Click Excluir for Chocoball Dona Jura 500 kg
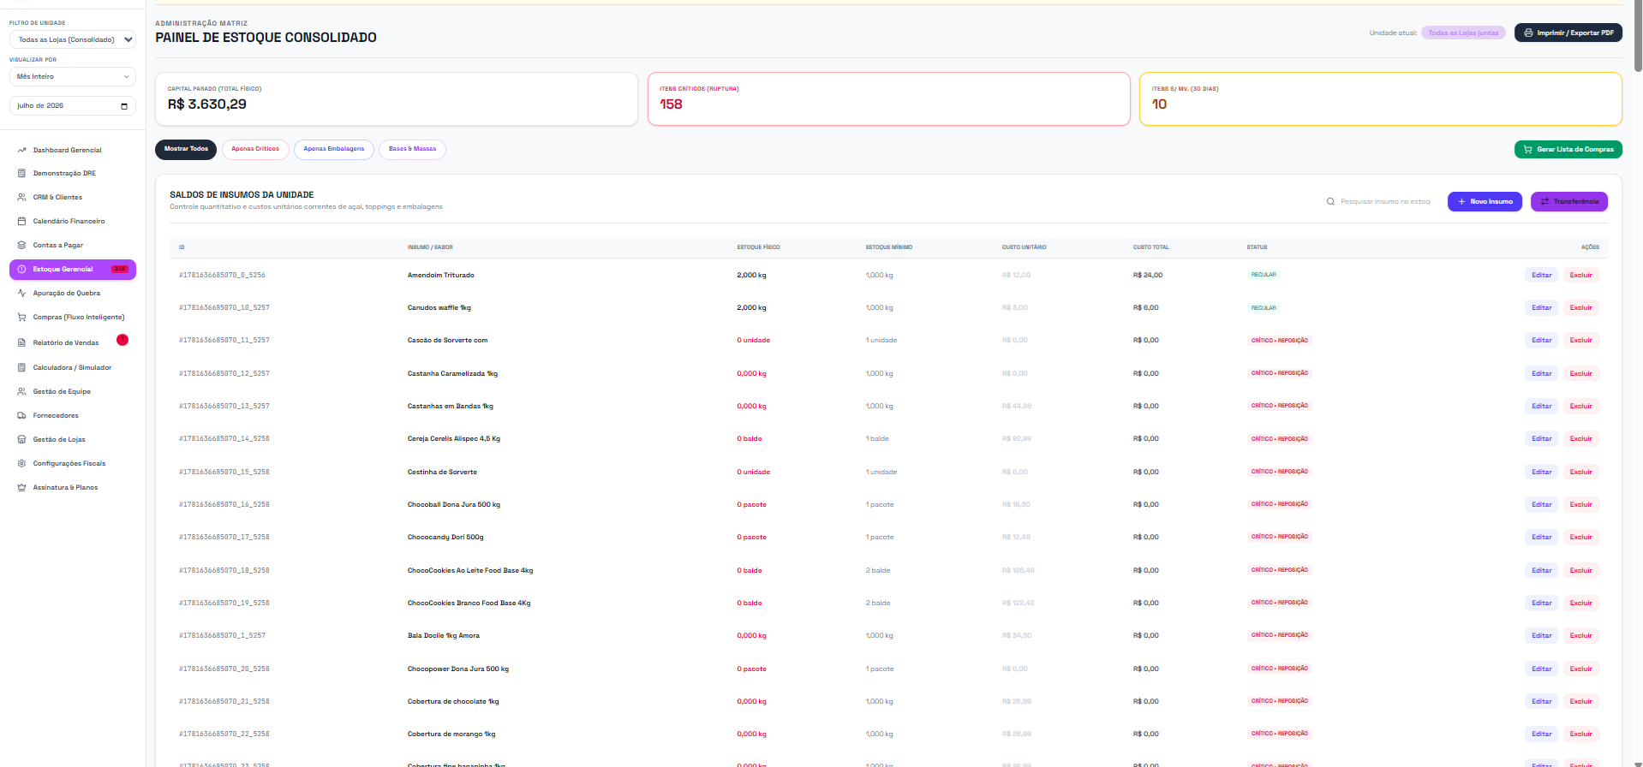 pos(1581,504)
